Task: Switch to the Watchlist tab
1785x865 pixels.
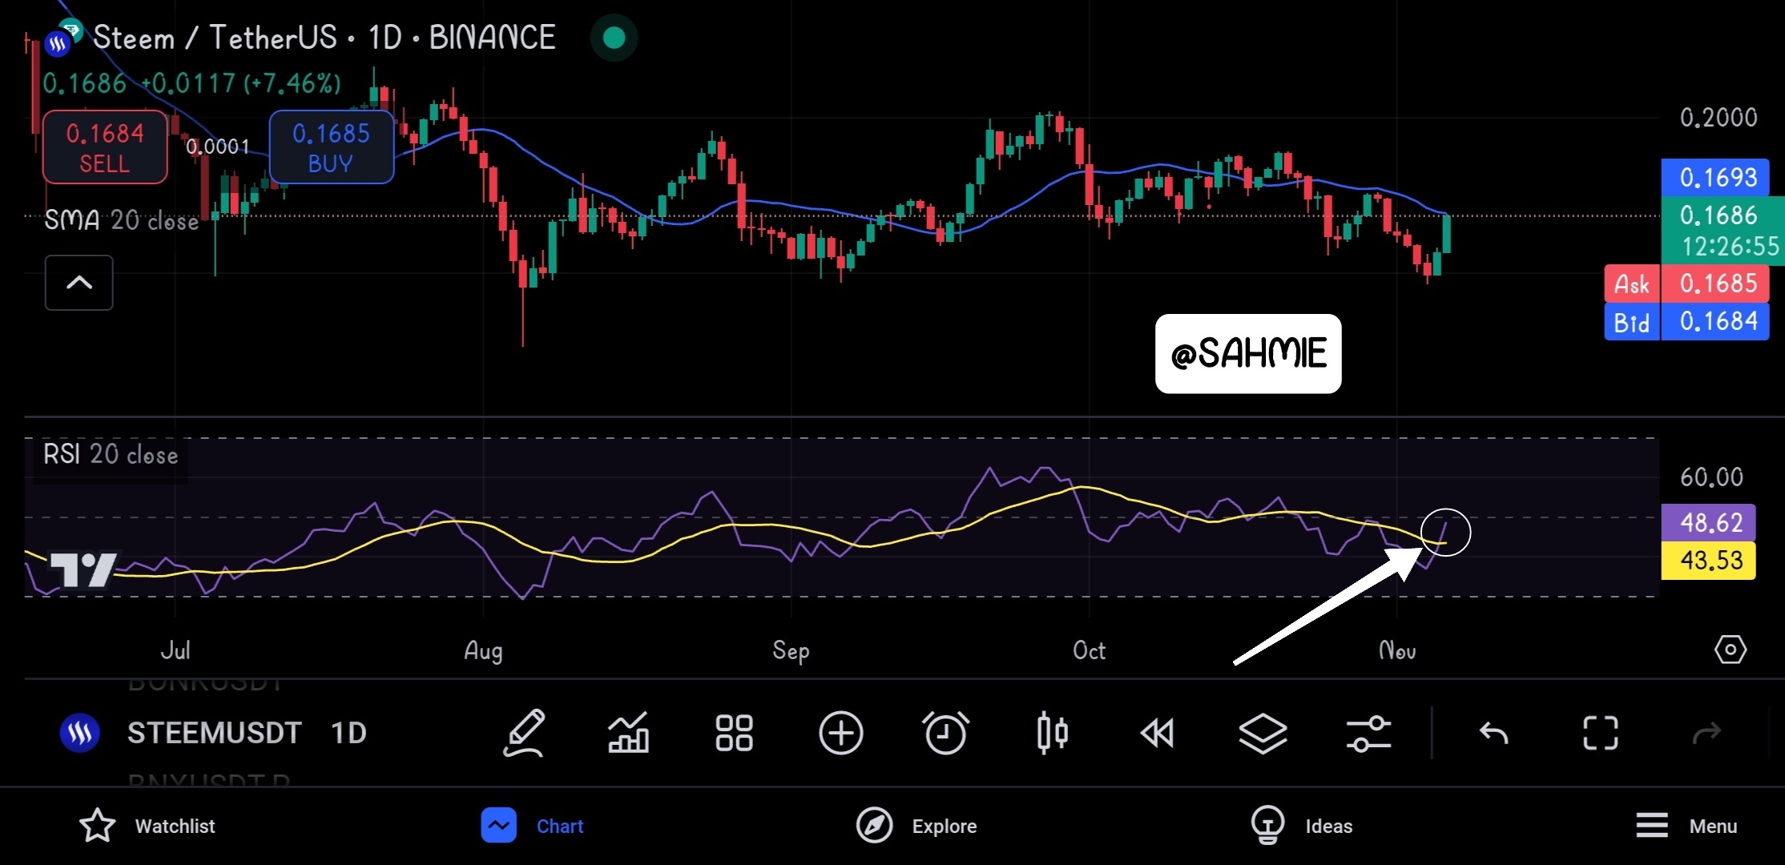Action: point(148,826)
